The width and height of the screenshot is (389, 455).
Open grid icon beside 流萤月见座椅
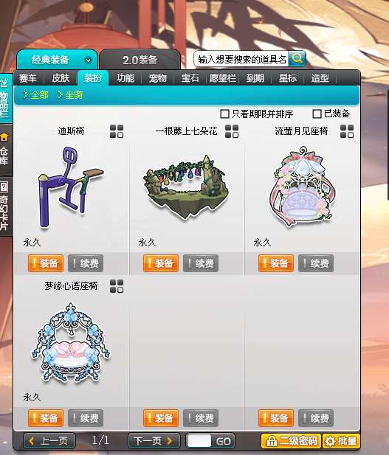coord(347,131)
